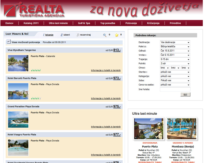This screenshot has height=163, width=204.
Task: Expand the Kategorija dropdown
Action: (175, 76)
